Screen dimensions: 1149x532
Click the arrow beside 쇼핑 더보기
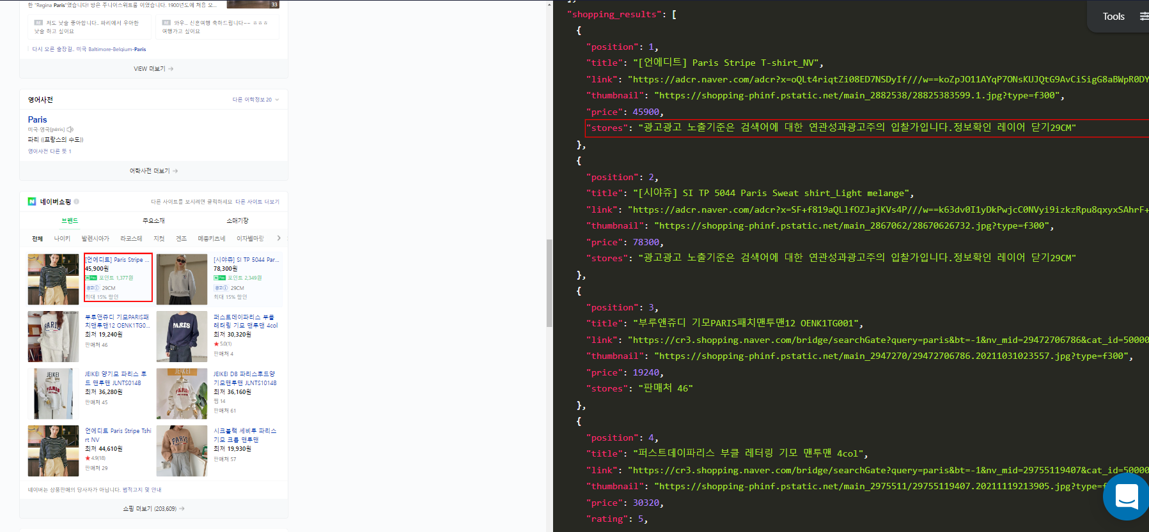tap(182, 509)
